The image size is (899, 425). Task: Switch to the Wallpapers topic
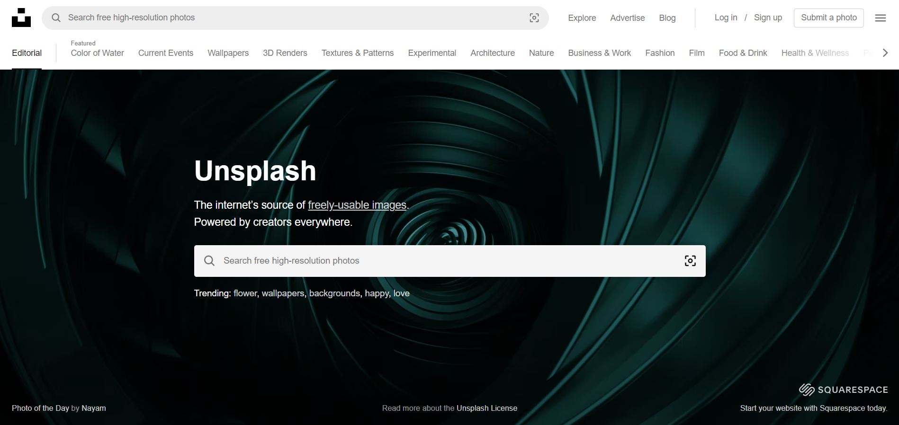(x=228, y=53)
